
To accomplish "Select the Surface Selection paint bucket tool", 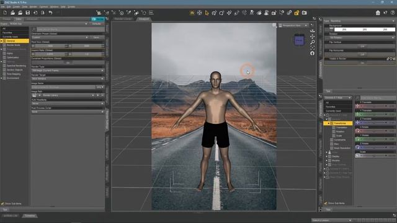I will point(259,12).
